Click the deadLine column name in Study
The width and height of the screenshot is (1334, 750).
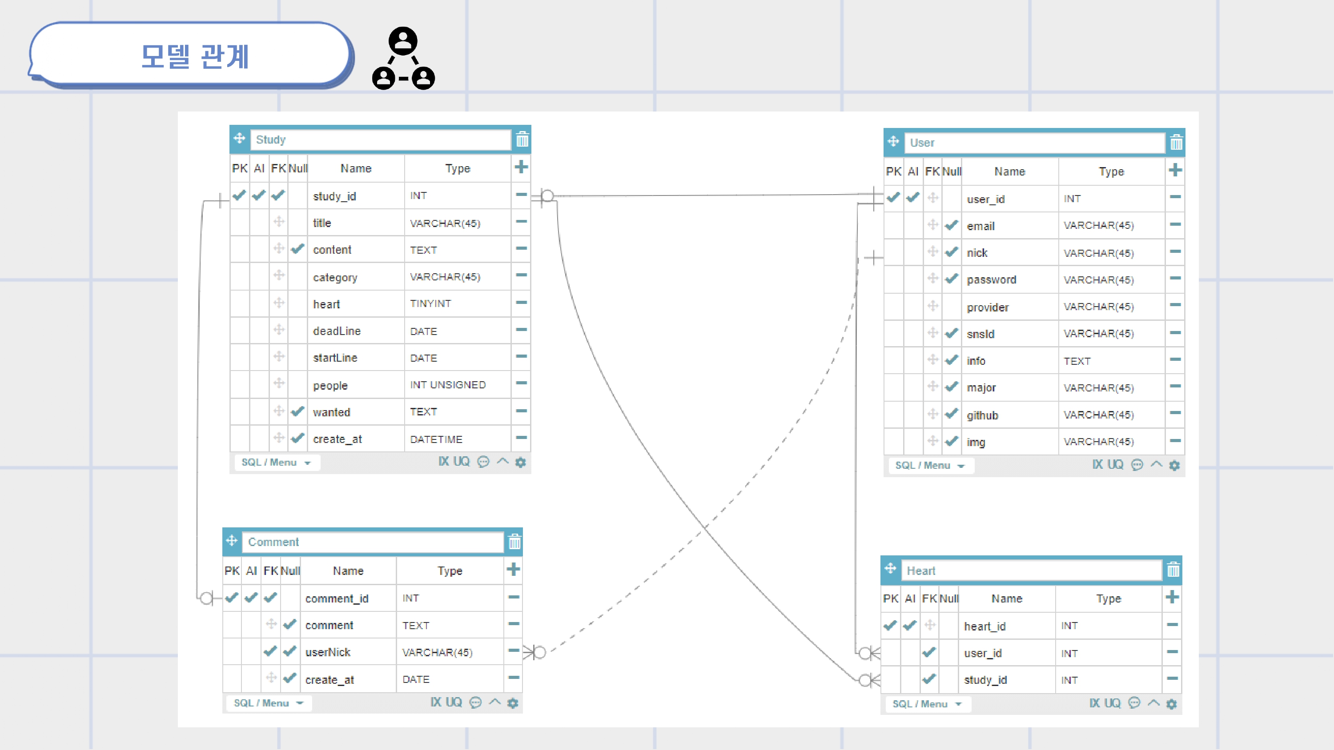tap(337, 331)
